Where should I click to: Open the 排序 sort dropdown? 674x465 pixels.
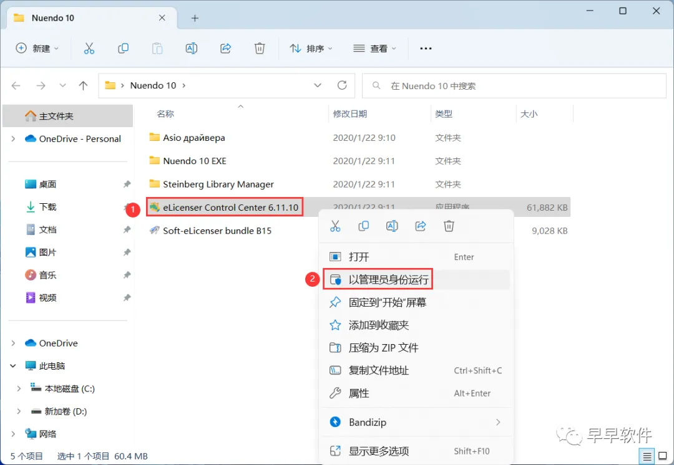pos(311,49)
